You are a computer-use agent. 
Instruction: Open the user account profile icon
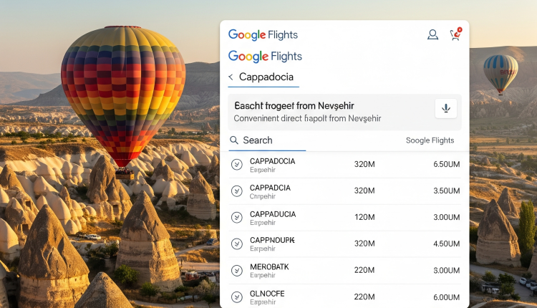click(x=432, y=34)
